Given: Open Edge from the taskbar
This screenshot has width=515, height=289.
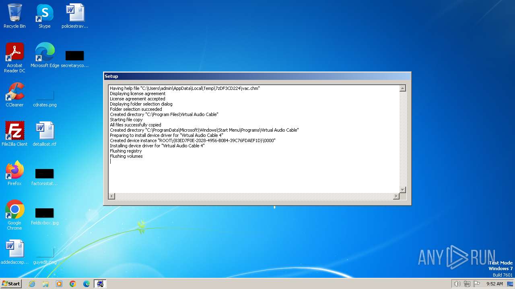Looking at the screenshot, I should click(87, 284).
